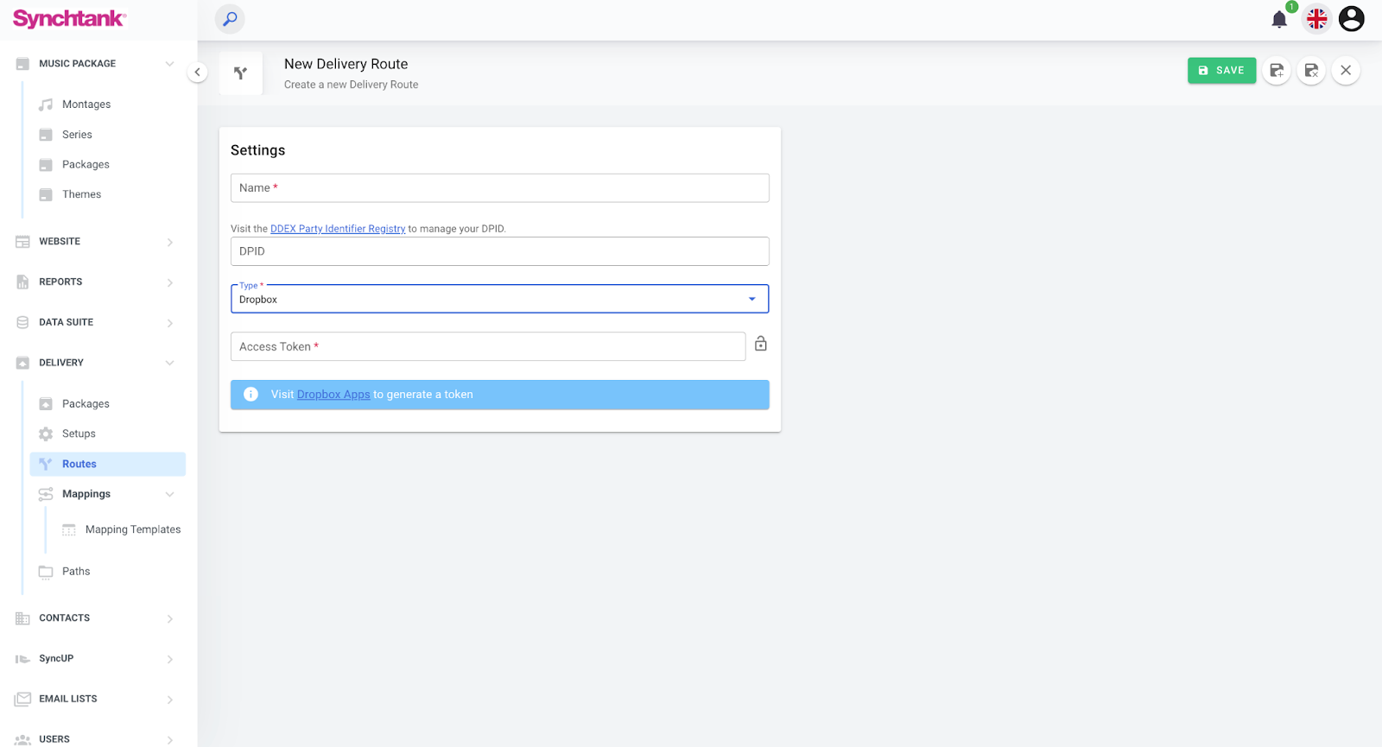Toggle Access Token lock icon
1382x747 pixels.
760,345
